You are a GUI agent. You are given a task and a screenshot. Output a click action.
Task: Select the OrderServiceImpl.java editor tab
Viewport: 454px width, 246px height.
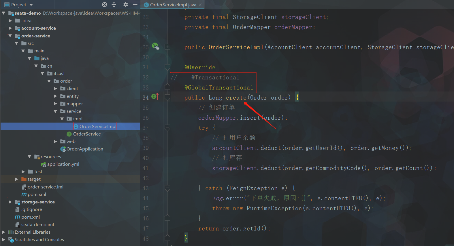coord(173,5)
